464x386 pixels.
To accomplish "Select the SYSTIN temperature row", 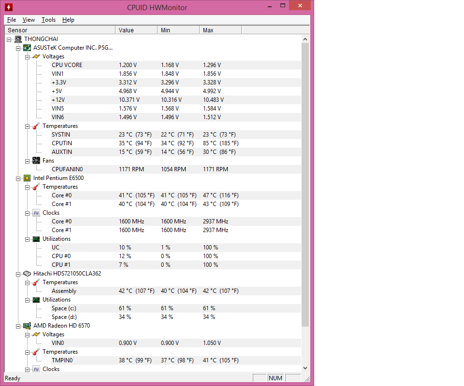I will coord(176,135).
